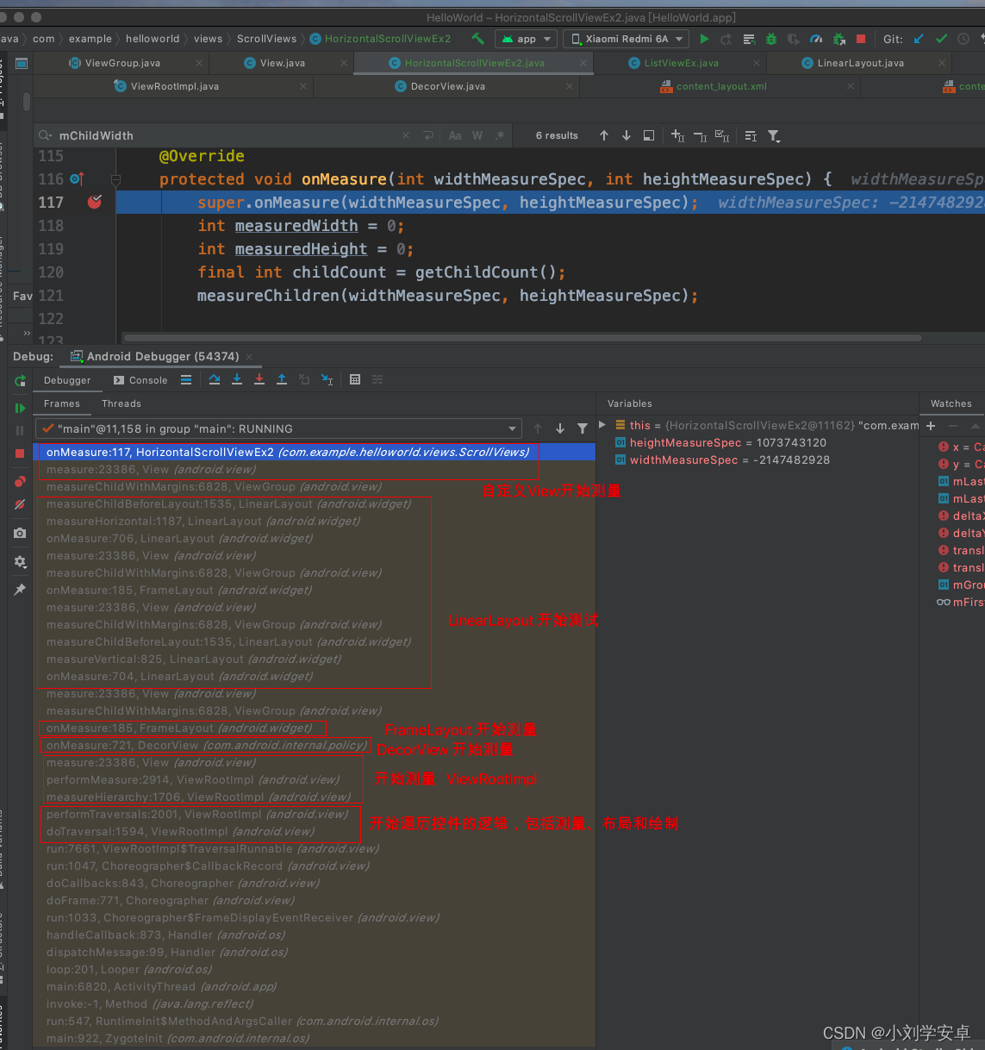
Task: Step out of the current method
Action: point(279,379)
